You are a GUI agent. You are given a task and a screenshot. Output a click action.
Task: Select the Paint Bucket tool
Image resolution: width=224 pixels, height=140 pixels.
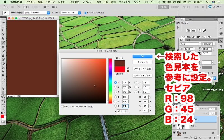[x=3, y=67]
